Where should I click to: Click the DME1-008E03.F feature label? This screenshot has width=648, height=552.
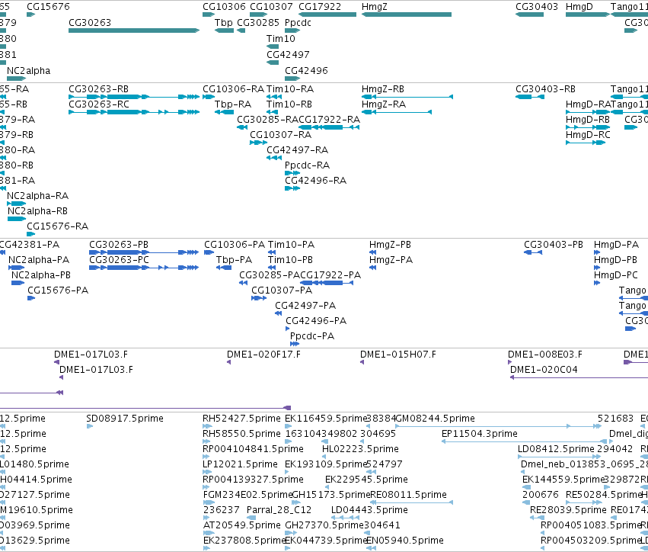click(545, 355)
